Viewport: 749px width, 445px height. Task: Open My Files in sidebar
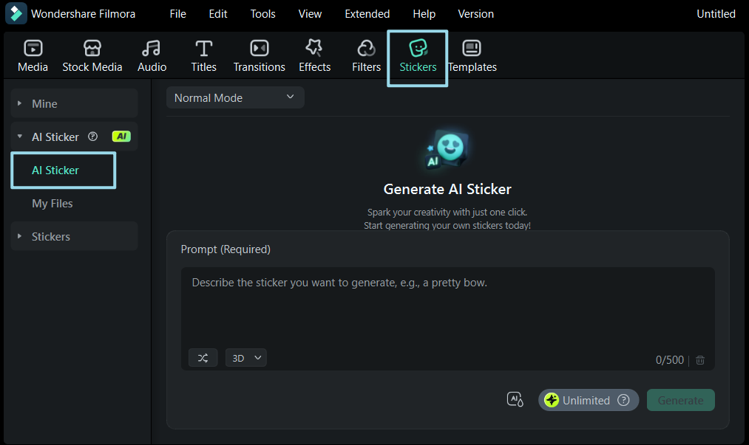(x=52, y=204)
